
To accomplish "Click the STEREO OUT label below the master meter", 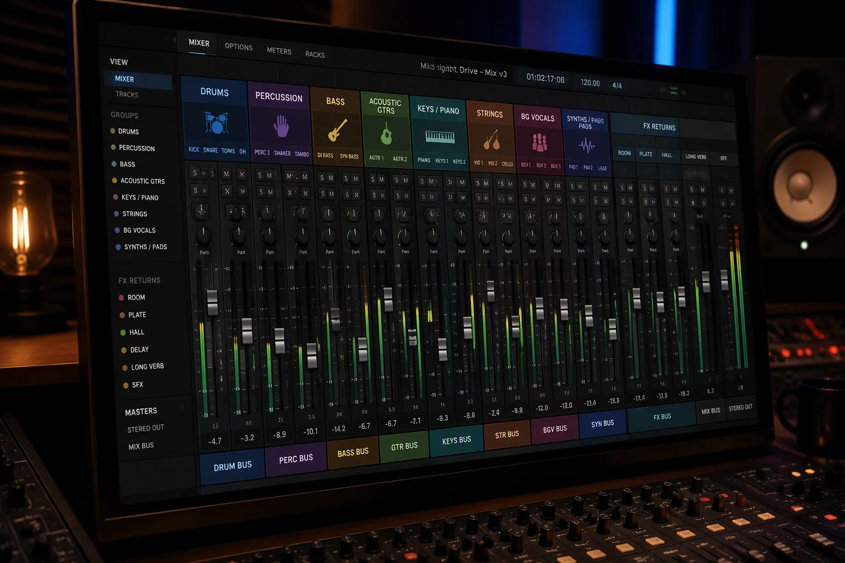I will 740,408.
